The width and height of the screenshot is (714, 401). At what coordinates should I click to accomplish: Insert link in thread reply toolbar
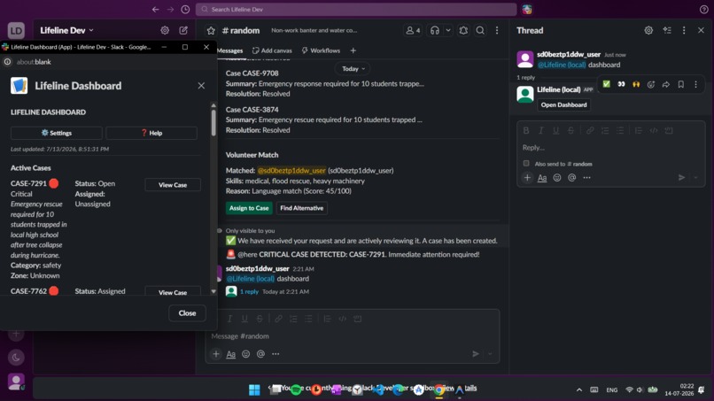coord(590,131)
